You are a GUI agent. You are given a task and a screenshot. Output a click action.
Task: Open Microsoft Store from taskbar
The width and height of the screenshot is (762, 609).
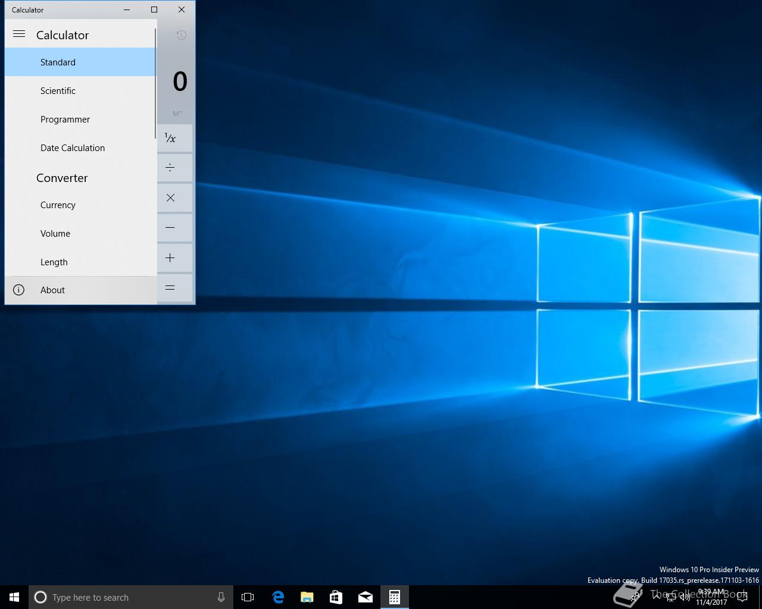pyautogui.click(x=336, y=597)
